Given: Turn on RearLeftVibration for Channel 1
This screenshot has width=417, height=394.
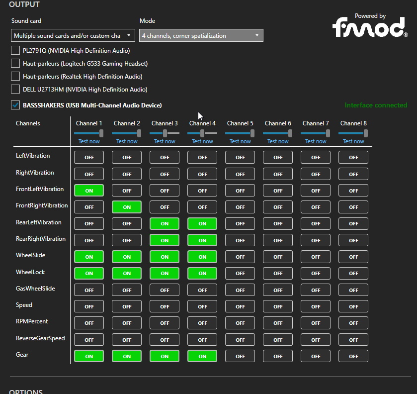Looking at the screenshot, I should [89, 224].
